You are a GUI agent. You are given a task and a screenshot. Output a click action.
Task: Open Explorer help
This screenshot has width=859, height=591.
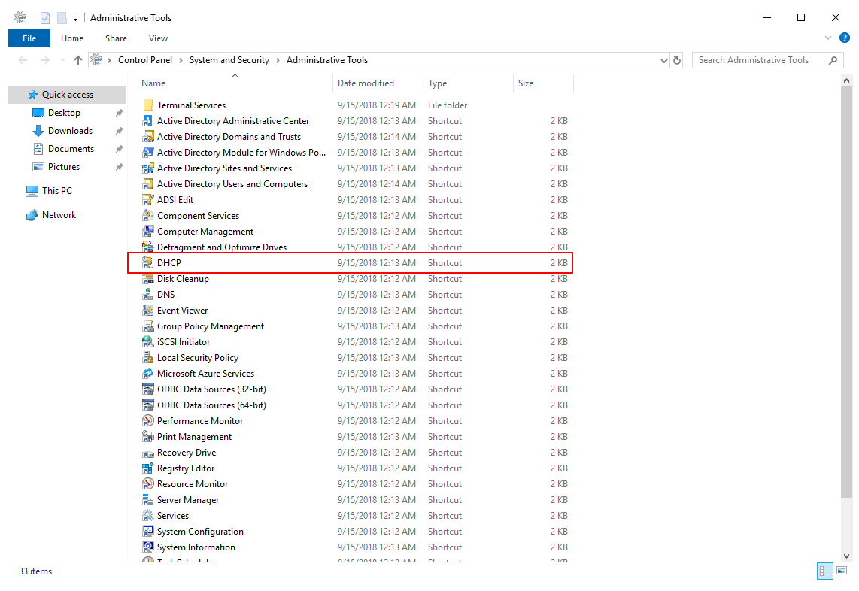pos(845,38)
